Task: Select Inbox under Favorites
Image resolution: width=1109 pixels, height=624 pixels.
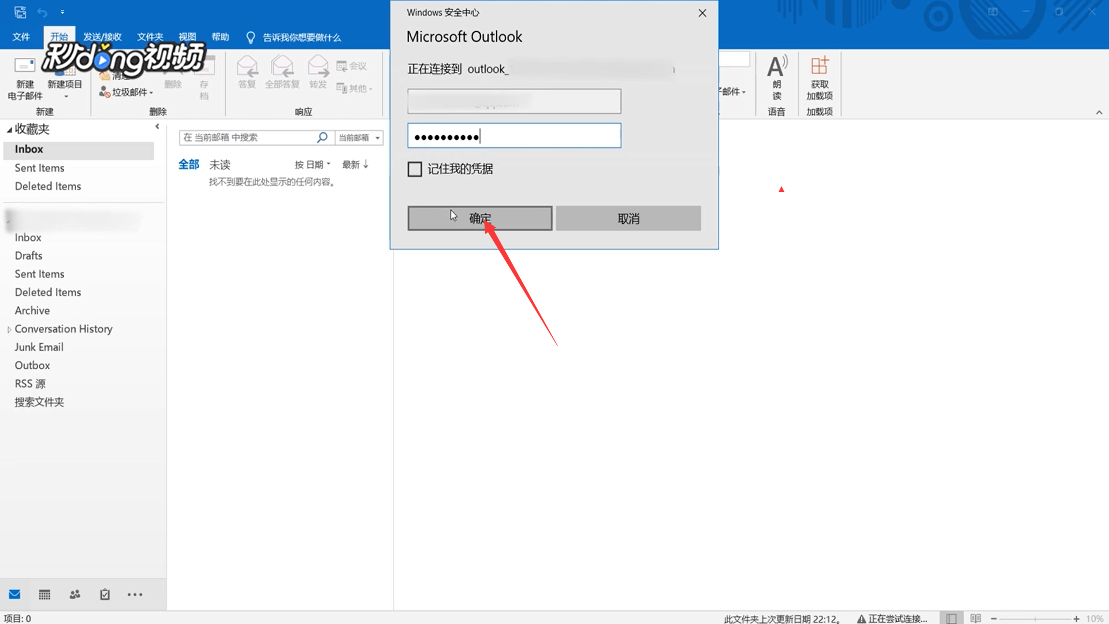Action: 79,150
